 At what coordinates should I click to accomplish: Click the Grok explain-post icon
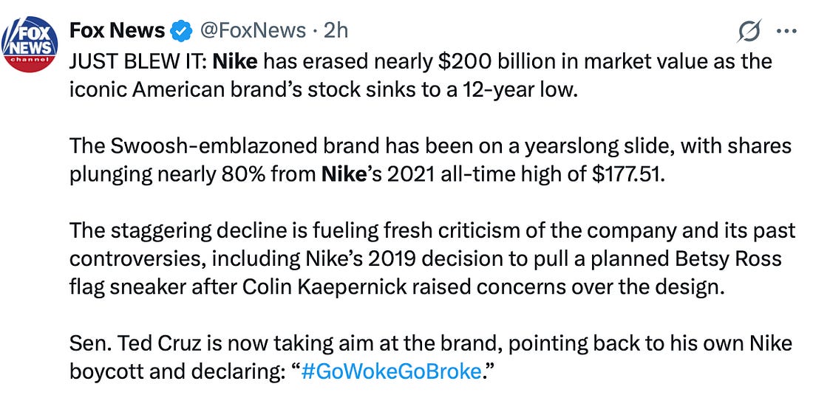click(x=749, y=32)
